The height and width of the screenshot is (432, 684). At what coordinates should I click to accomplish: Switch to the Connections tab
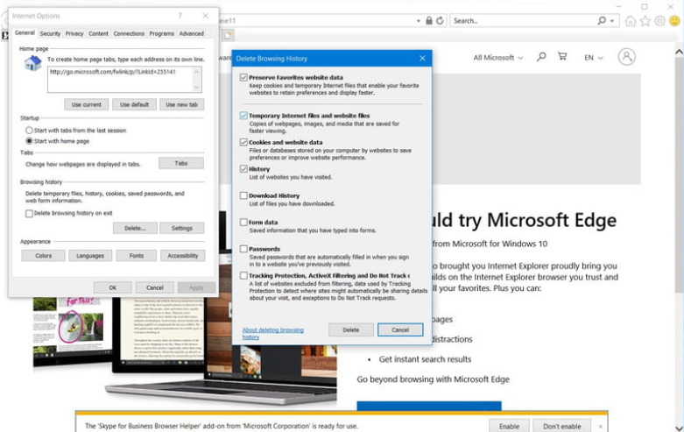click(129, 33)
